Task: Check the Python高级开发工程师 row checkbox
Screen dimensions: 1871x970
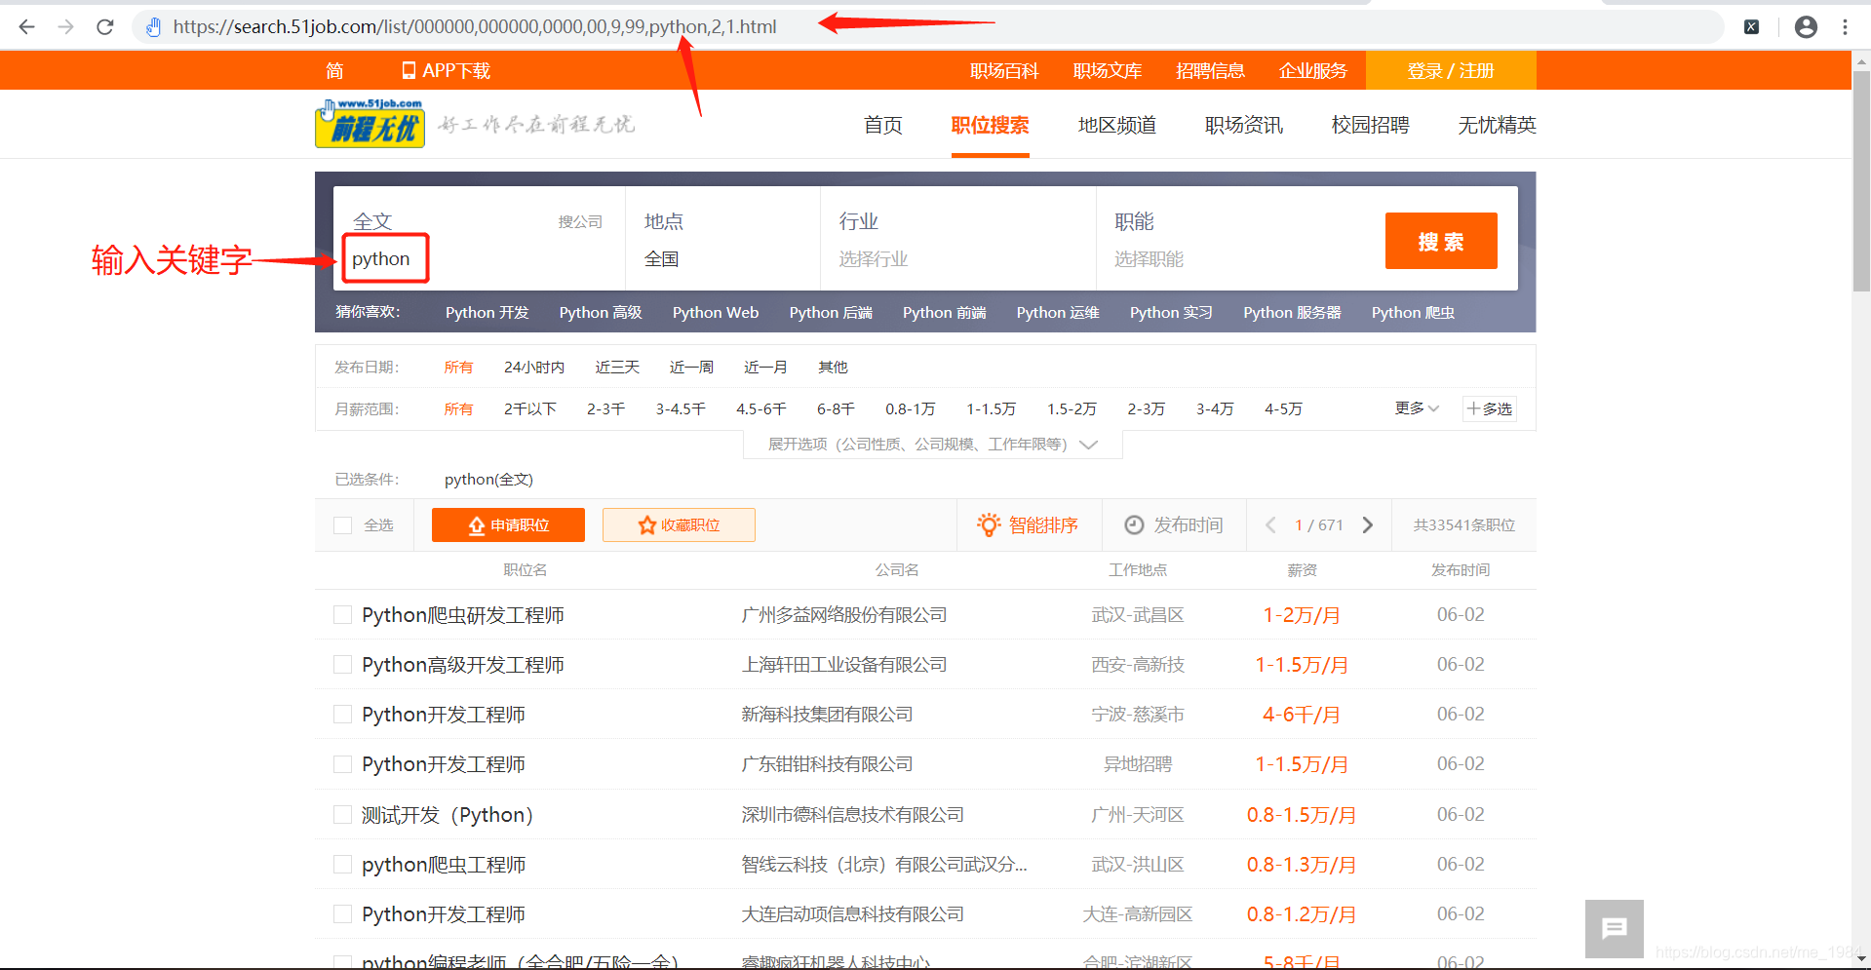Action: (x=343, y=665)
